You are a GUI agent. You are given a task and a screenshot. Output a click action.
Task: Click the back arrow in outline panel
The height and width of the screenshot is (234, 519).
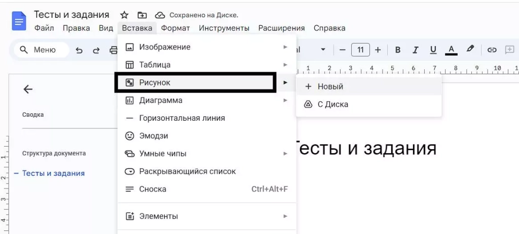[x=28, y=89]
